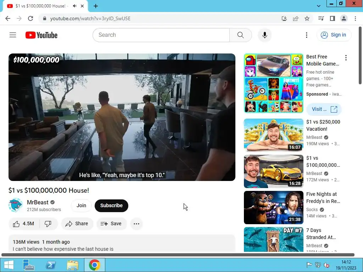Viewport: 363px width, 272px height.
Task: Open Chrome media controls icon
Action: coord(321,18)
